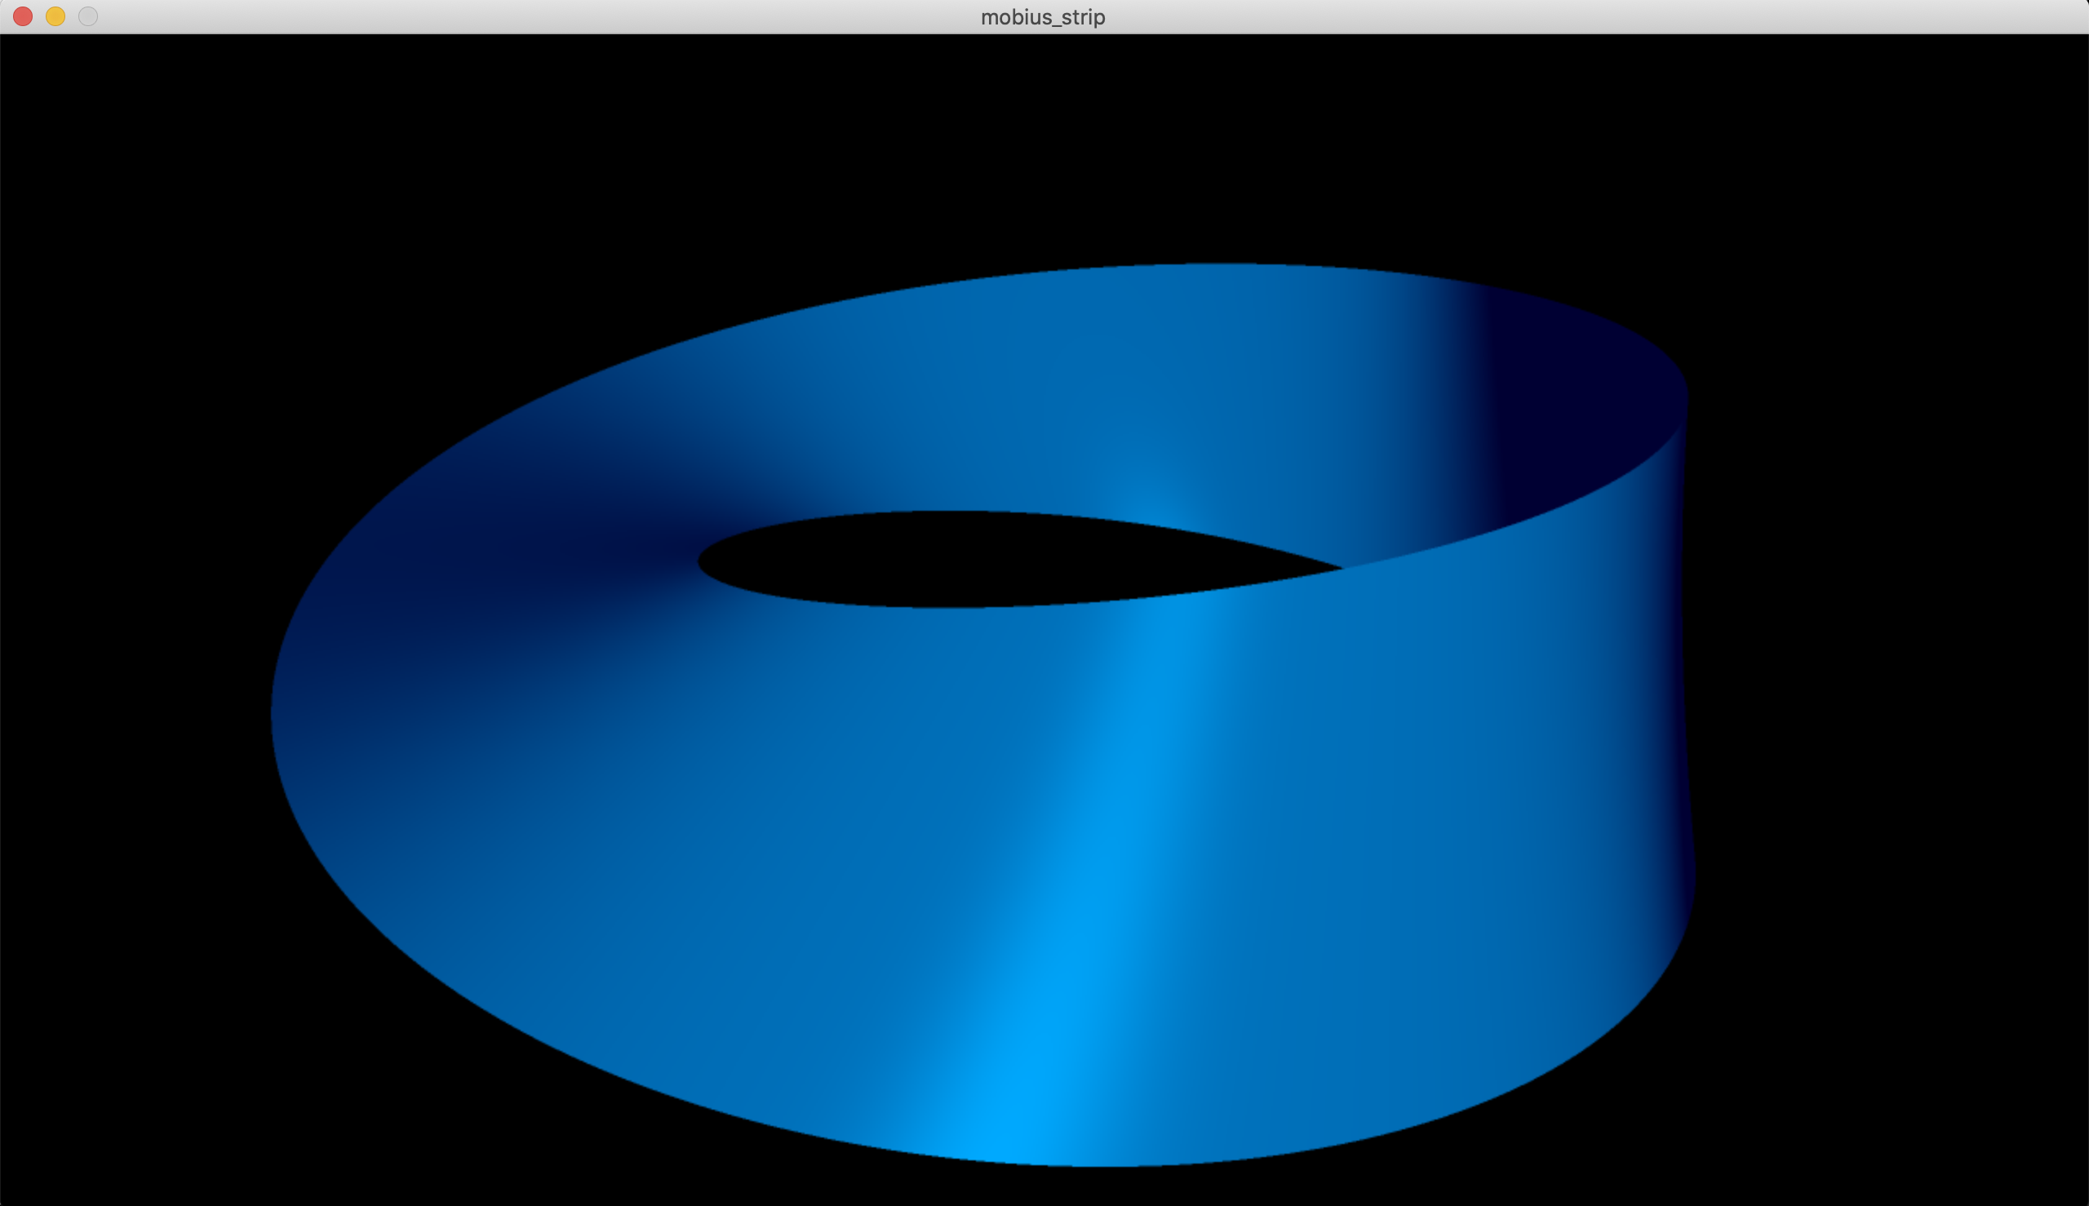
Task: Click the dark navy patch at upper right
Action: [x=1574, y=397]
